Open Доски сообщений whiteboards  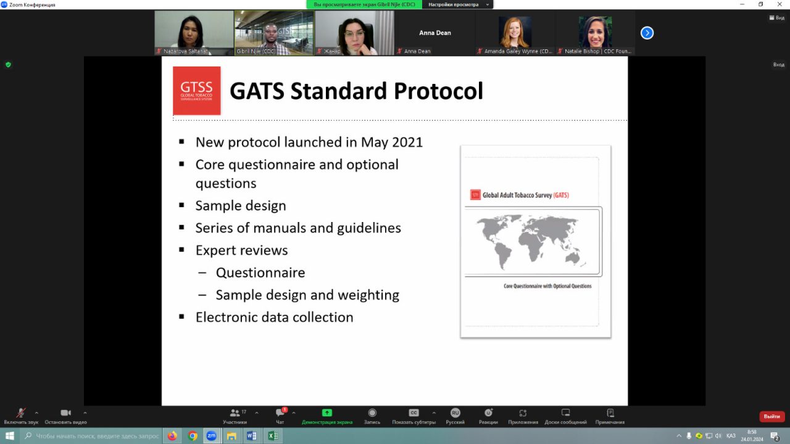(x=565, y=414)
